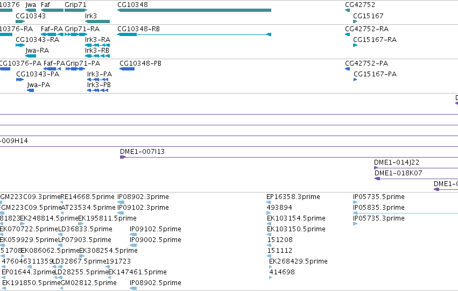The height and width of the screenshot is (291, 458).
Task: Click the Irk3-RA transcript glyph
Action: point(97,45)
